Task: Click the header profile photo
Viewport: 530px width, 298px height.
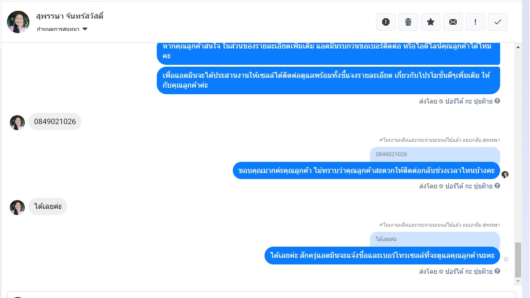Action: (18, 22)
